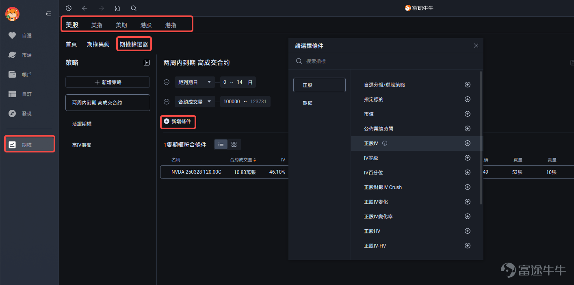Remove the 合約成交量 condition
This screenshot has width=574, height=285.
[x=167, y=102]
